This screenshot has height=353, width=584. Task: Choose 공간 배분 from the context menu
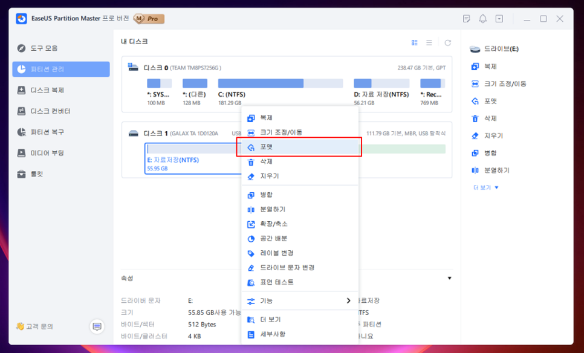300,238
